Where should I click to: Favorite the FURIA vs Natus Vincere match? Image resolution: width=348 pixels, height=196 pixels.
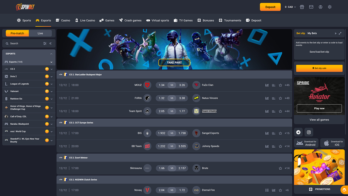coord(280,98)
